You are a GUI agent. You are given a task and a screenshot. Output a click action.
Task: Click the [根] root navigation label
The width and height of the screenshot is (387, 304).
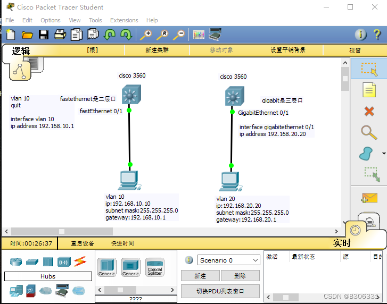(92, 50)
